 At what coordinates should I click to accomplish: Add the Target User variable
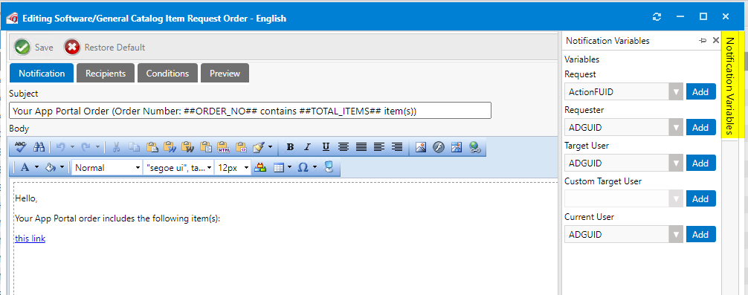click(x=700, y=163)
